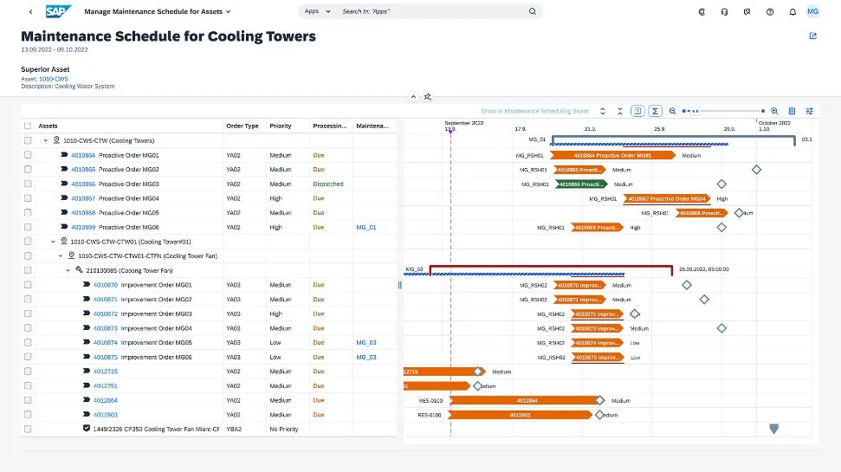This screenshot has width=841, height=472.
Task: Collapse the 1010-CWS-CTW (Cooling Towers) node
Action: [x=45, y=140]
